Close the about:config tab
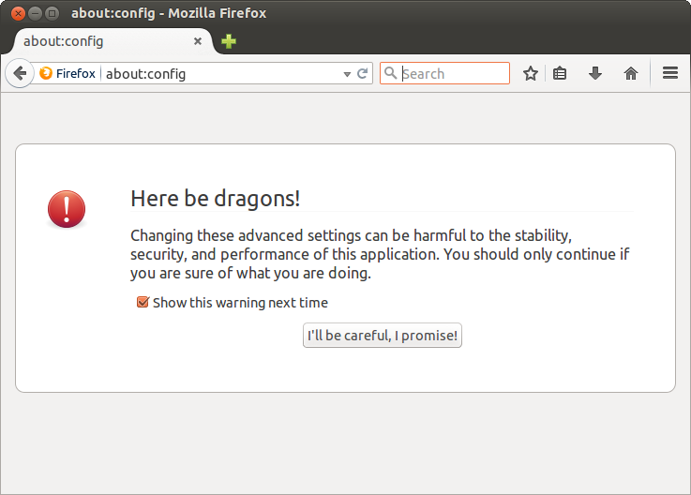 198,41
